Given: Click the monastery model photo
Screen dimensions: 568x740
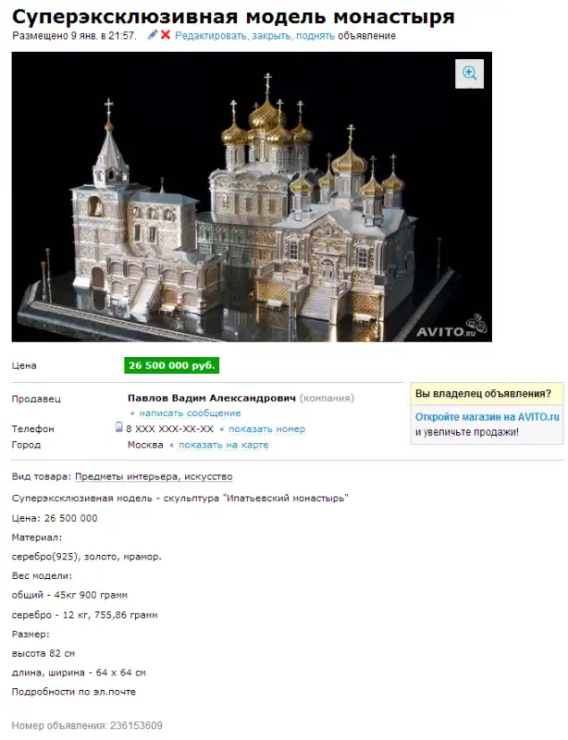Looking at the screenshot, I should tap(252, 197).
